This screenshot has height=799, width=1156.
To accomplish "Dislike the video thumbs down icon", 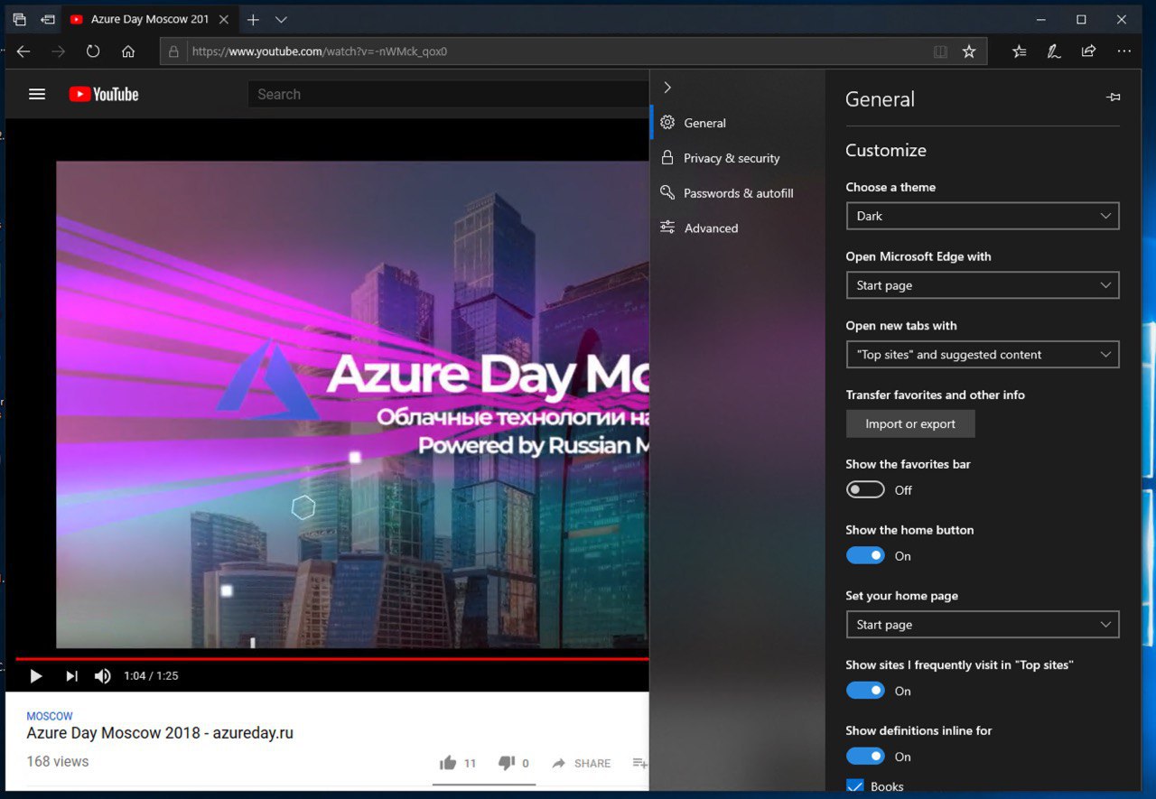I will click(x=507, y=763).
